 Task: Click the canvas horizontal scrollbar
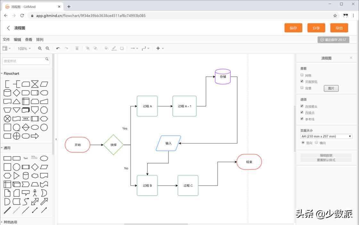click(x=156, y=224)
